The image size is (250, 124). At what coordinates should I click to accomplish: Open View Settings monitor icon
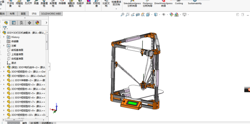point(184,15)
